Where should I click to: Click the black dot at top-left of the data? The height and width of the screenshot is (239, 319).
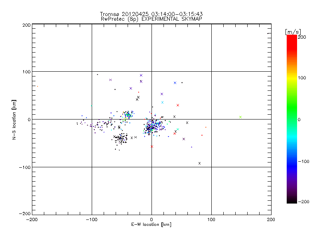97,74
